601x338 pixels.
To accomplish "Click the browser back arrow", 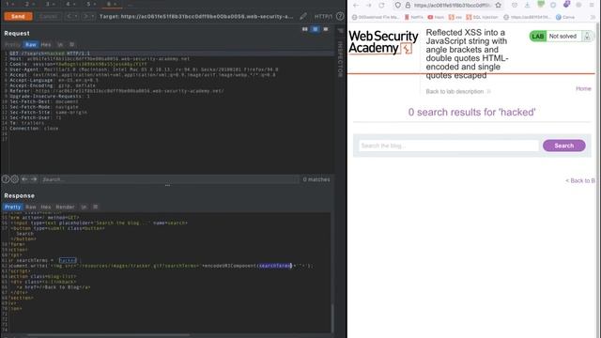I will coord(356,5).
